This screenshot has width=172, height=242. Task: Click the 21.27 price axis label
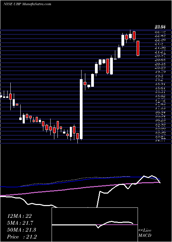click(160, 52)
